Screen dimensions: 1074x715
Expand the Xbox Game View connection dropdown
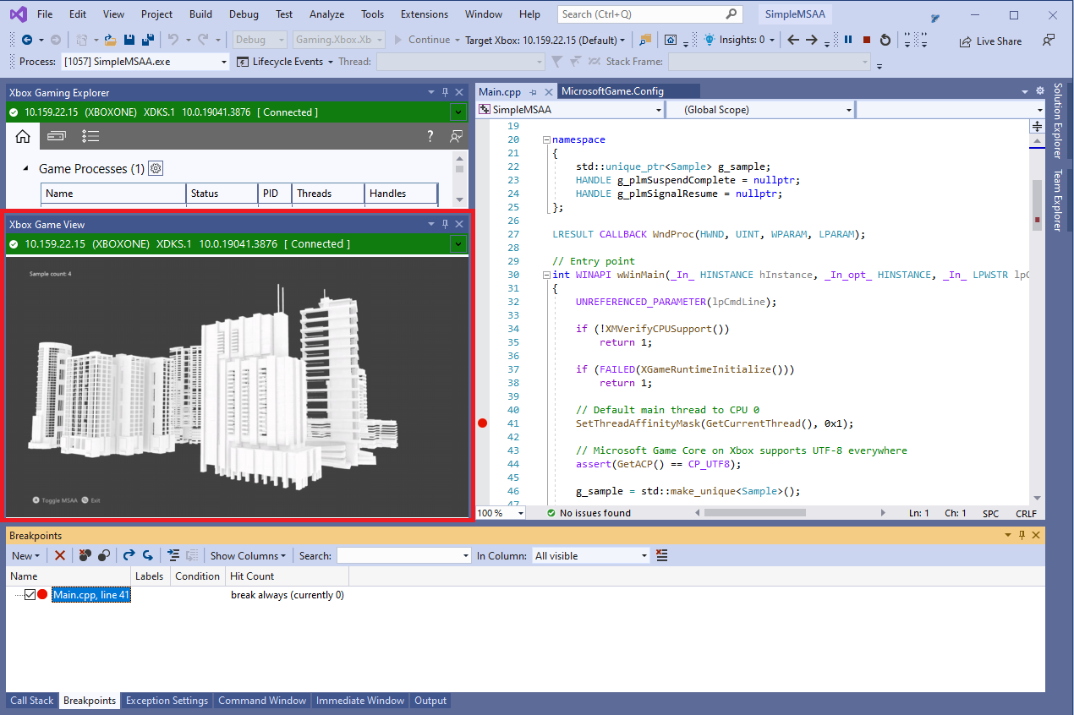point(458,244)
